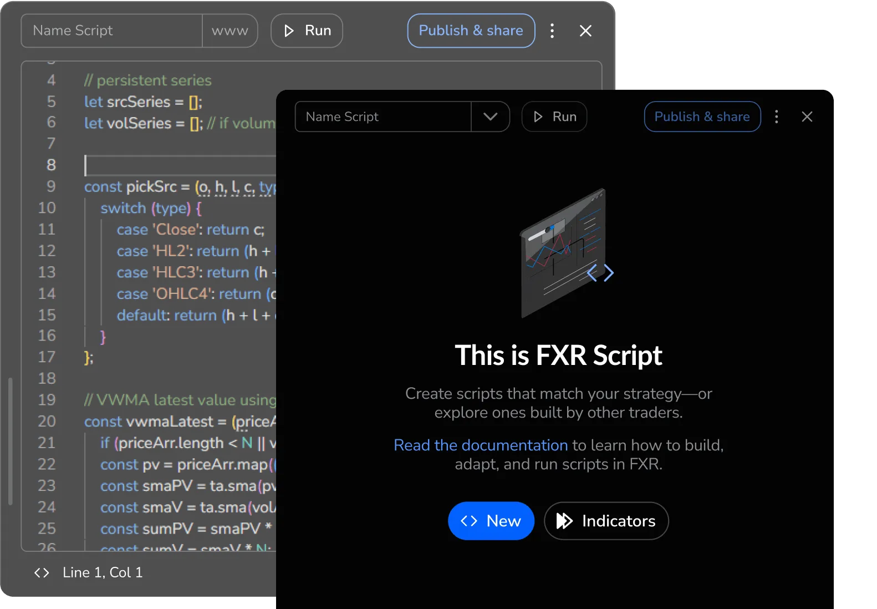Click the "case 'OHLC4'" code line

pos(196,294)
